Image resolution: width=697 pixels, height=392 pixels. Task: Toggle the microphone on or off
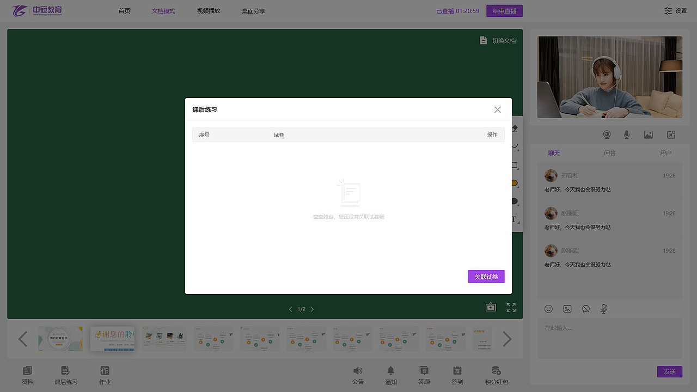coord(627,134)
